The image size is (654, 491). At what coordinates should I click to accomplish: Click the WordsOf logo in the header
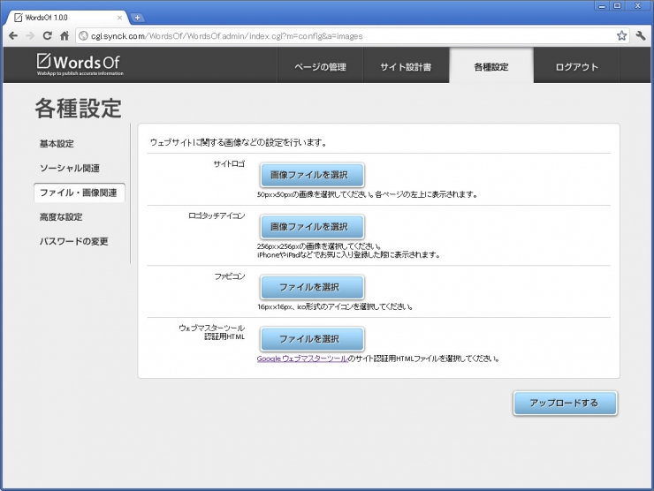(x=80, y=64)
